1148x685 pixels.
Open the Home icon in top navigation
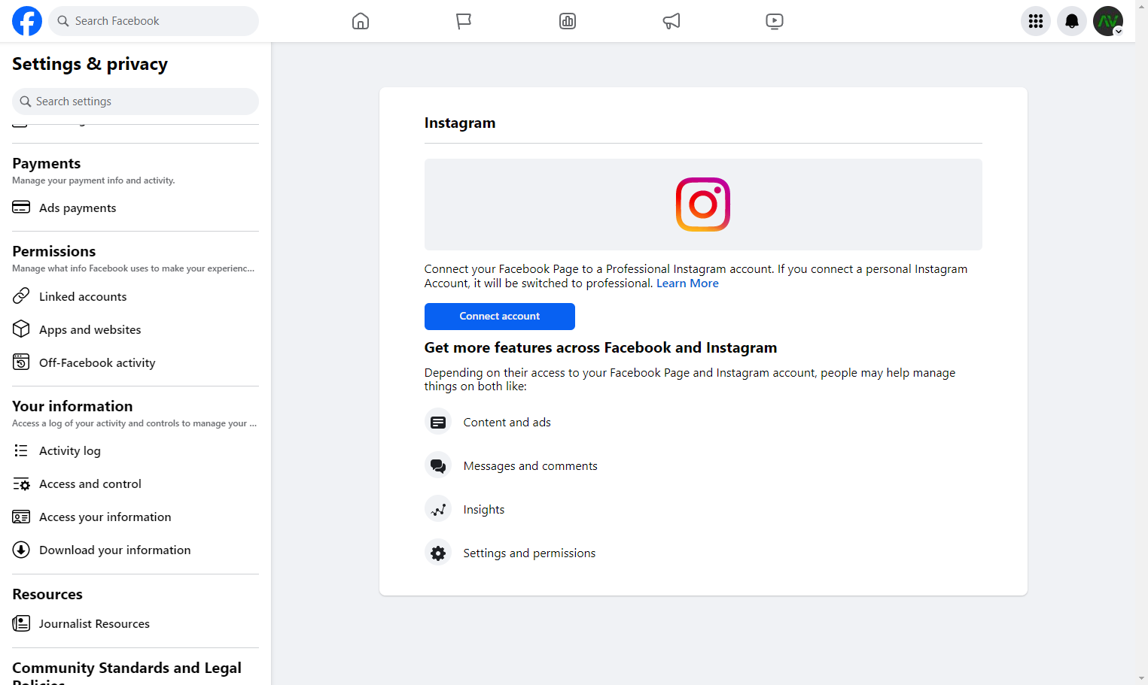point(361,21)
